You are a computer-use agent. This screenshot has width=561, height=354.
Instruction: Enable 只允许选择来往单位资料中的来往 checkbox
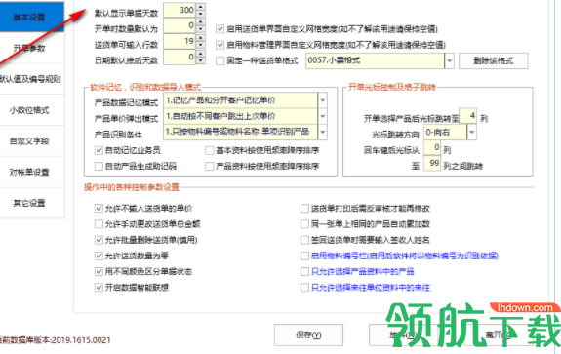pos(304,287)
